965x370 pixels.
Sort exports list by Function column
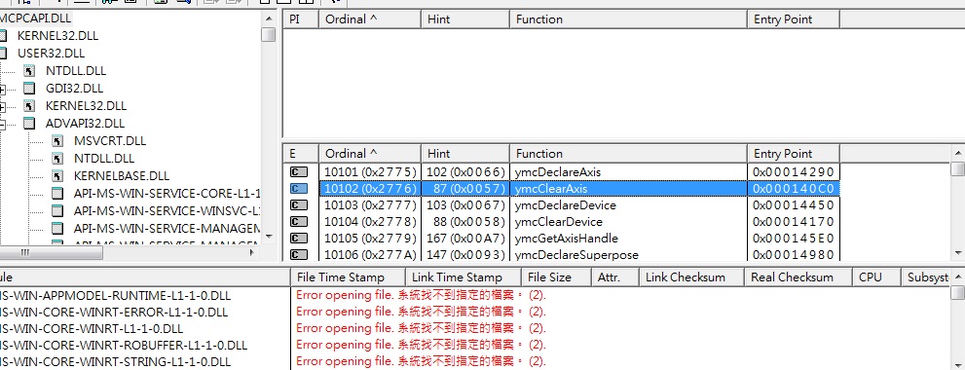[628, 153]
